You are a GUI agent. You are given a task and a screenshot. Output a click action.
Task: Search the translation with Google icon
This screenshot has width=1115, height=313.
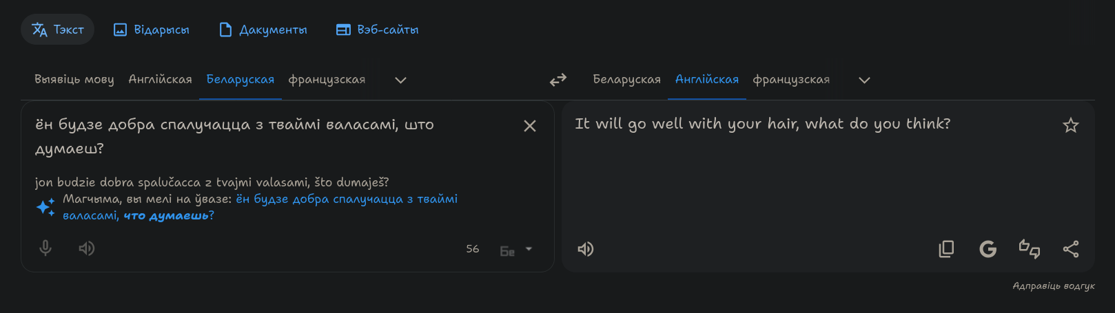pyautogui.click(x=988, y=249)
